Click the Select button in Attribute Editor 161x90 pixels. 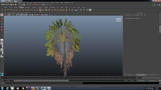click(x=129, y=75)
